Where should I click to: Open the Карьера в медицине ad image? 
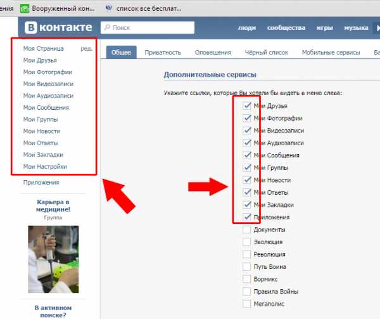click(53, 259)
